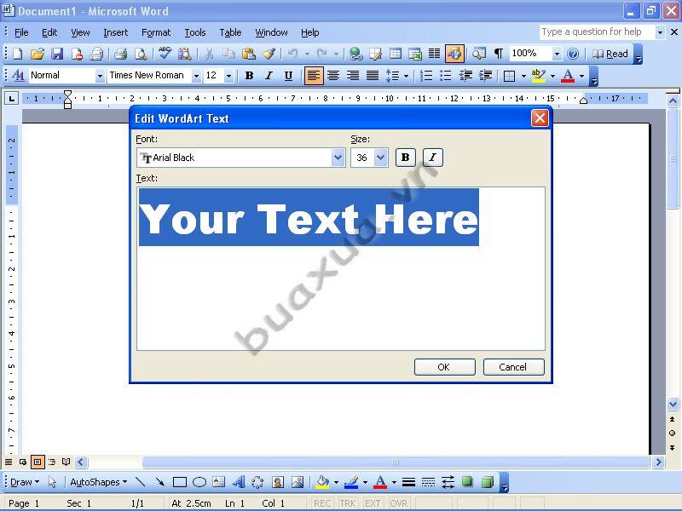This screenshot has width=682, height=511.
Task: Toggle Center alignment on the Formatting toolbar
Action: pyautogui.click(x=333, y=76)
